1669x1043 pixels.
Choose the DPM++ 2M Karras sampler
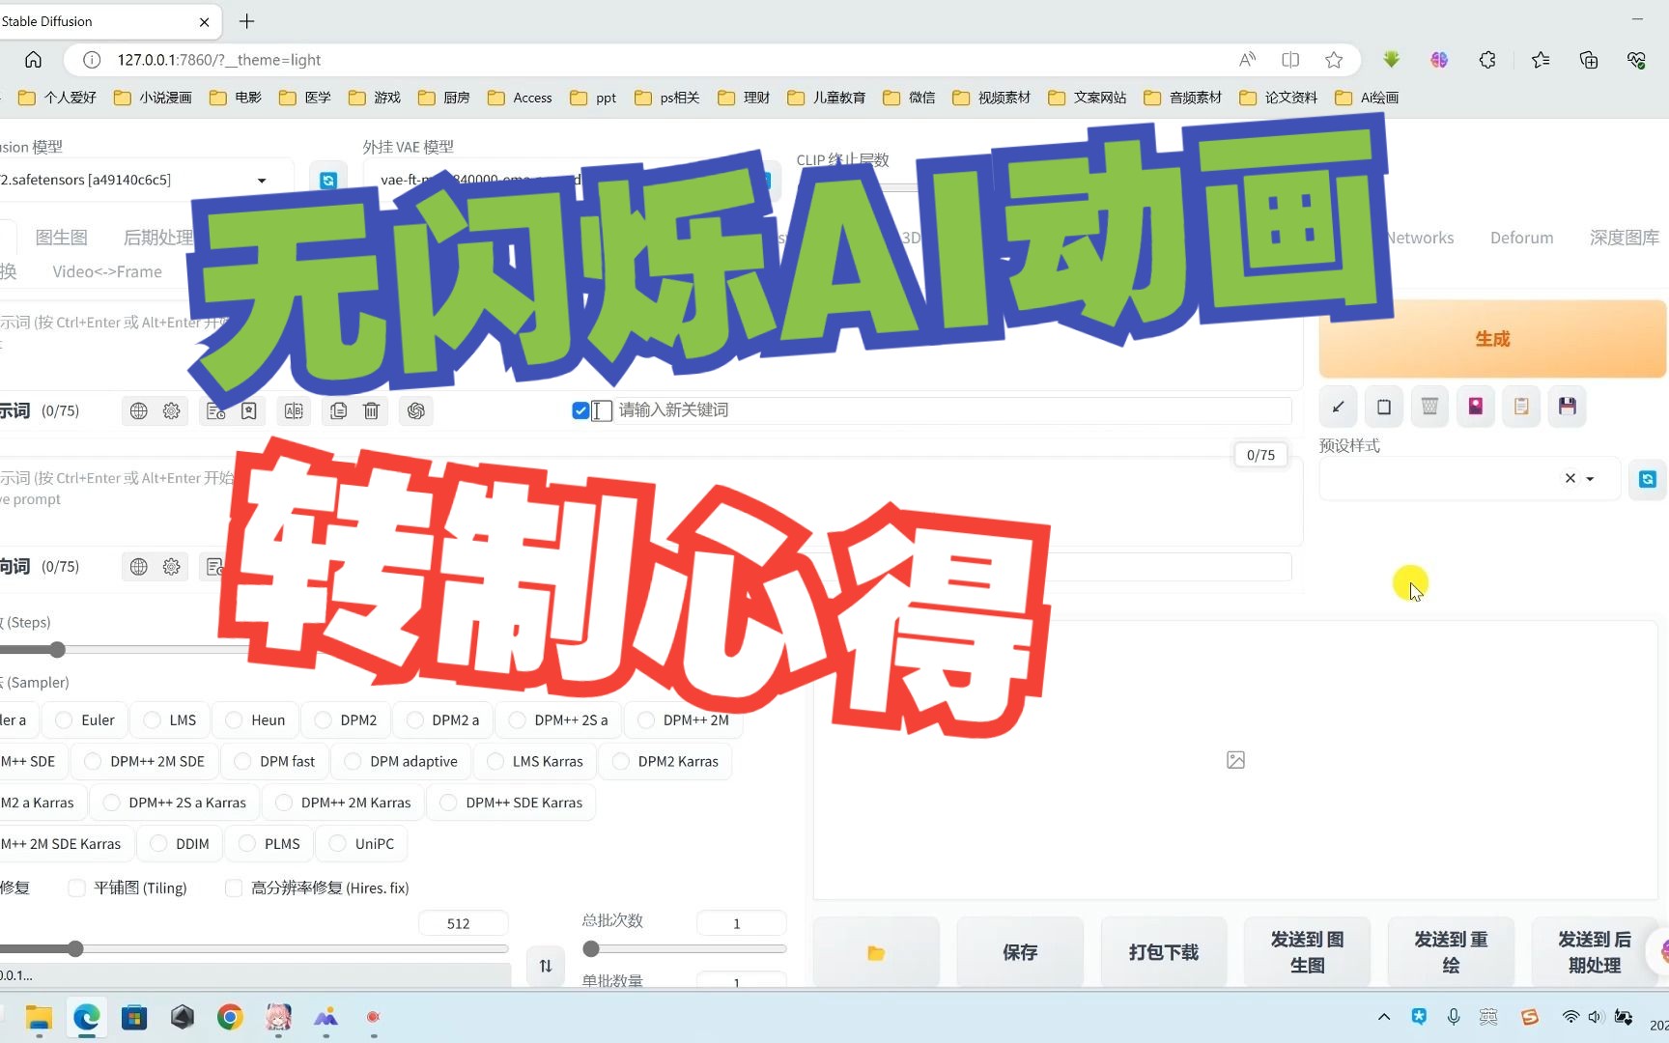click(343, 803)
